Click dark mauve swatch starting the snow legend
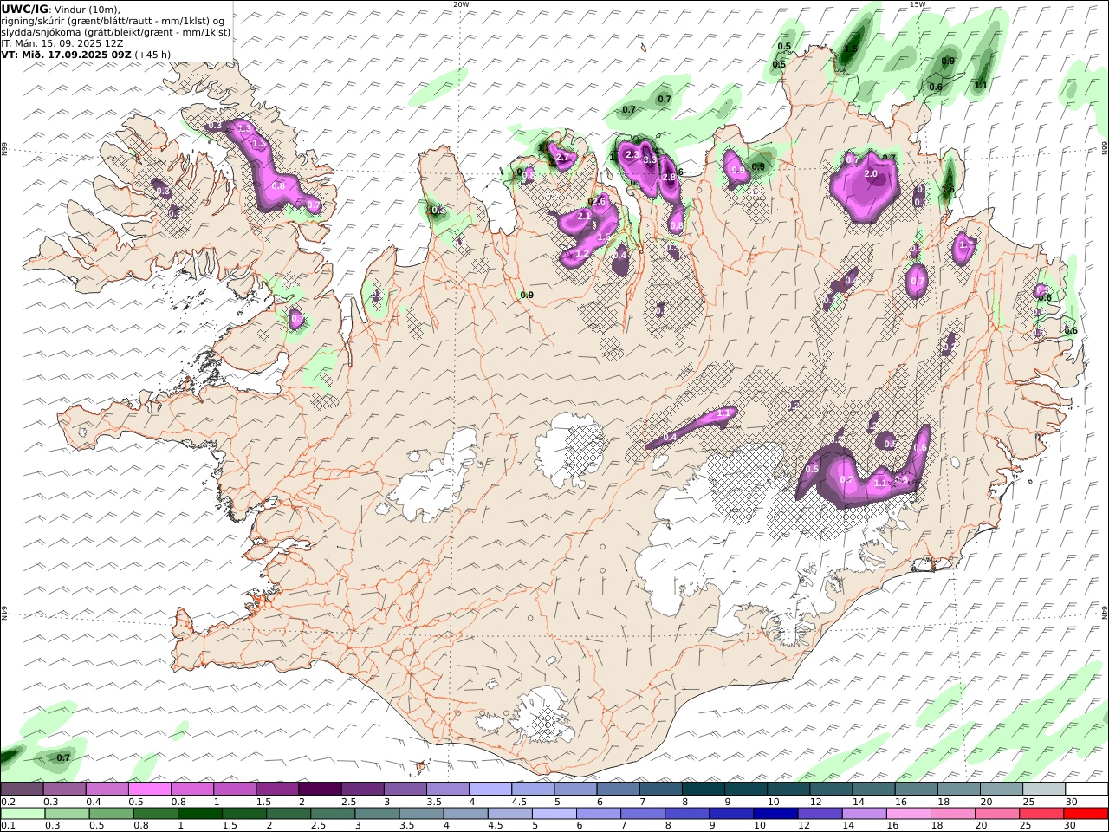Viewport: 1109px width, 832px height. tap(23, 790)
